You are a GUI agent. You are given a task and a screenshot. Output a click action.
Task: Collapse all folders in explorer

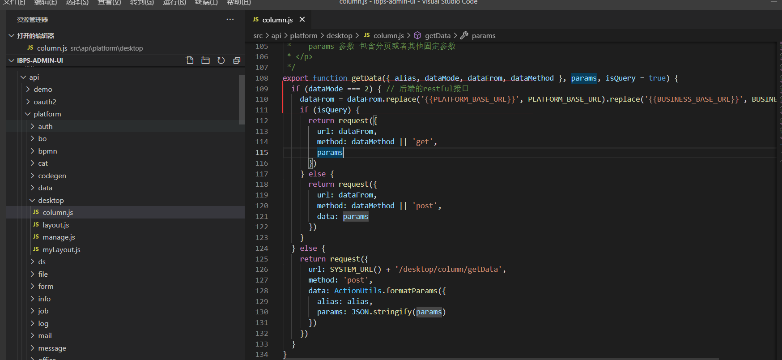point(237,60)
